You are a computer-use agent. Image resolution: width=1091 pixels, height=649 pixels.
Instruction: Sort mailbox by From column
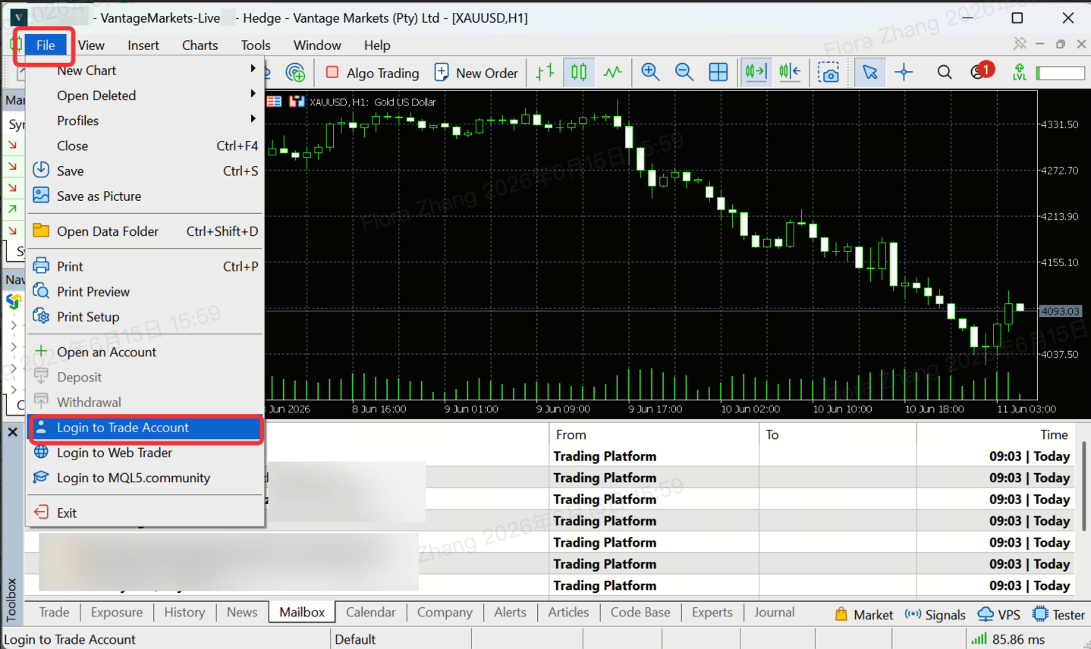pyautogui.click(x=654, y=434)
